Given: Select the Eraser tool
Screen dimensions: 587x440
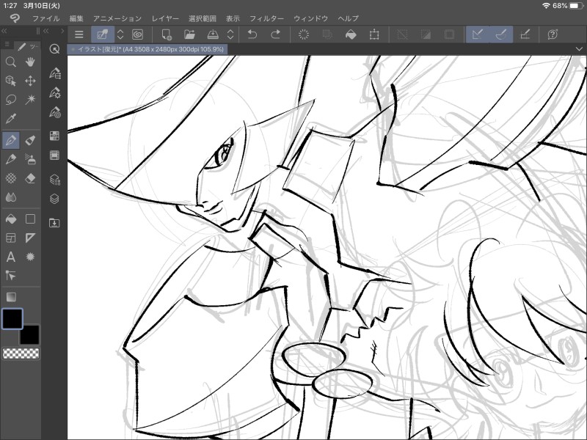Looking at the screenshot, I should pyautogui.click(x=31, y=178).
